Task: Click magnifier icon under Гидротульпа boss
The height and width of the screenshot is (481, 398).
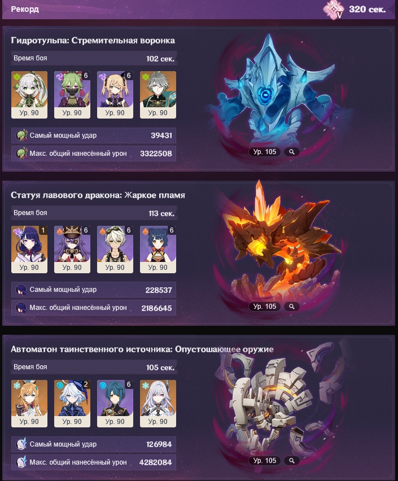Action: tap(292, 152)
